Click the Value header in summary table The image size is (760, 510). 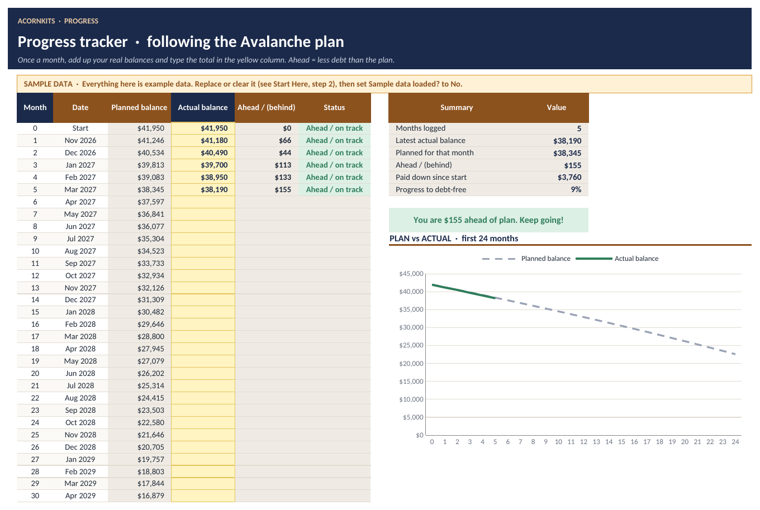tap(557, 108)
